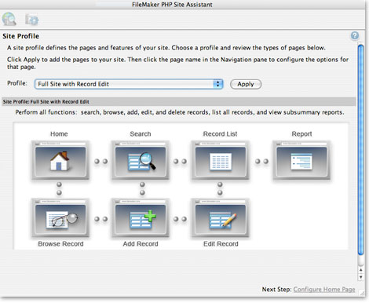Viewport: 369px width, 303px height.
Task: Click the scrollbar down arrow
Action: pos(361,277)
